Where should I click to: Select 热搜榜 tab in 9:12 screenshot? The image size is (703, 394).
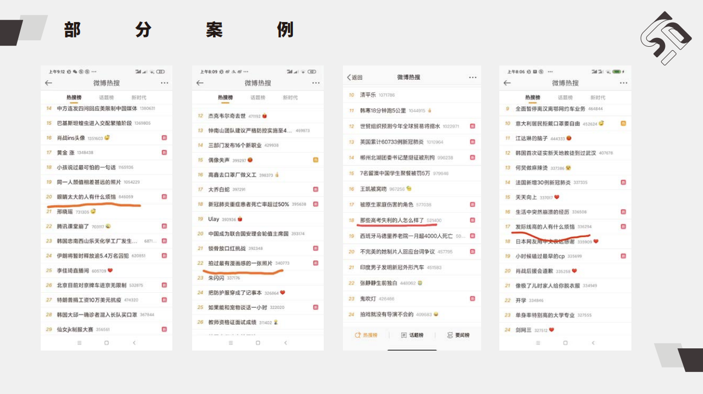(73, 97)
